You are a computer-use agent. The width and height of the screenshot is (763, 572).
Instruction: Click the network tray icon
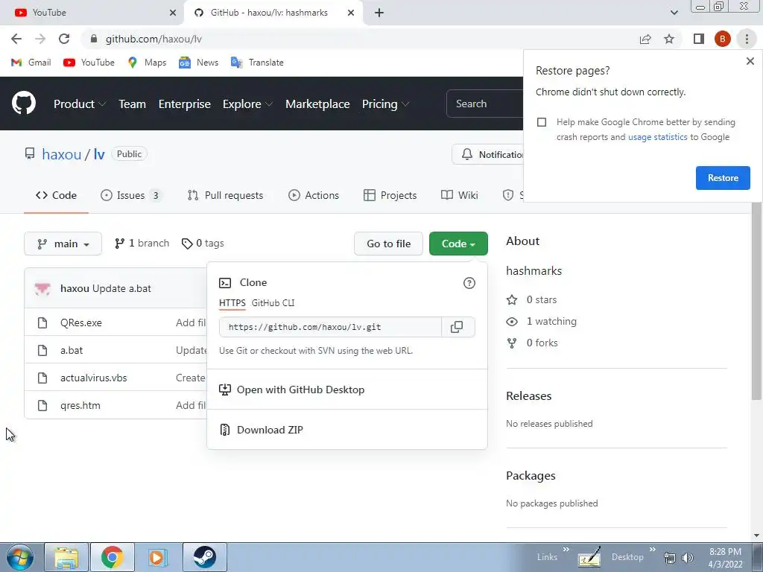tap(670, 558)
